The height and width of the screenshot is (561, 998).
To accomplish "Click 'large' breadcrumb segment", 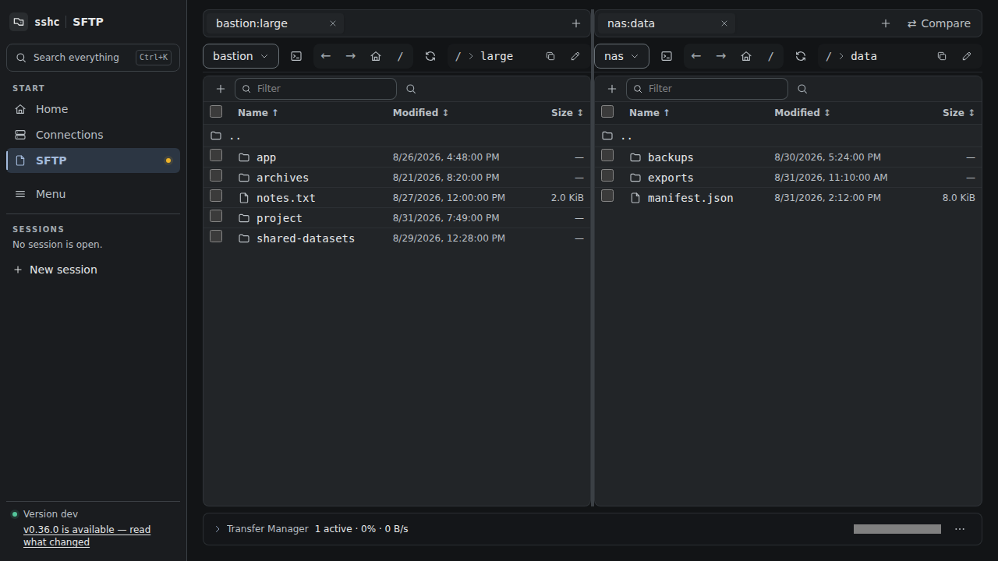I will pyautogui.click(x=497, y=56).
